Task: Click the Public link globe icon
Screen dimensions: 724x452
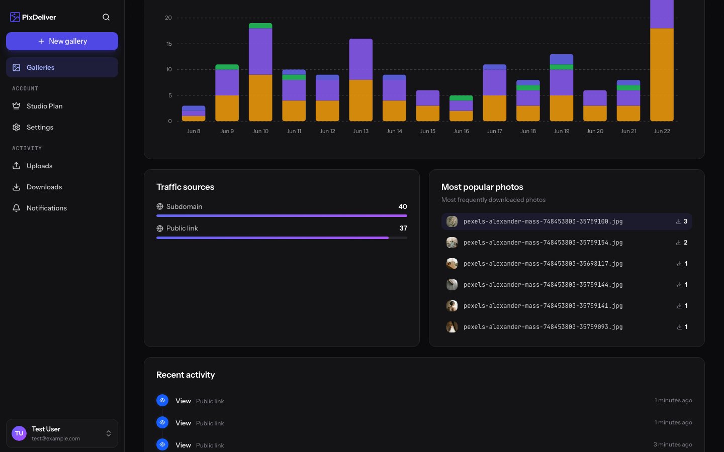Action: 160,228
